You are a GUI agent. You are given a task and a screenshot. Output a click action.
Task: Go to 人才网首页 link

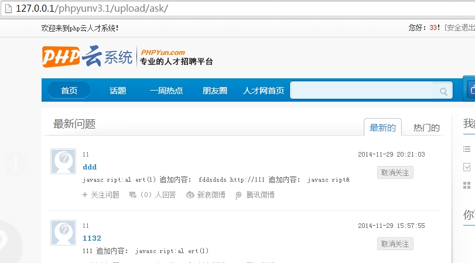click(x=264, y=91)
